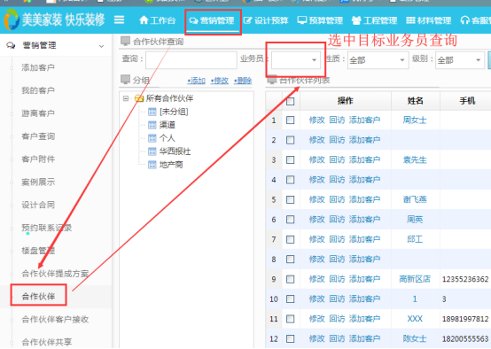Collapse the 营销管理 sidebar section chevron

coord(101,46)
